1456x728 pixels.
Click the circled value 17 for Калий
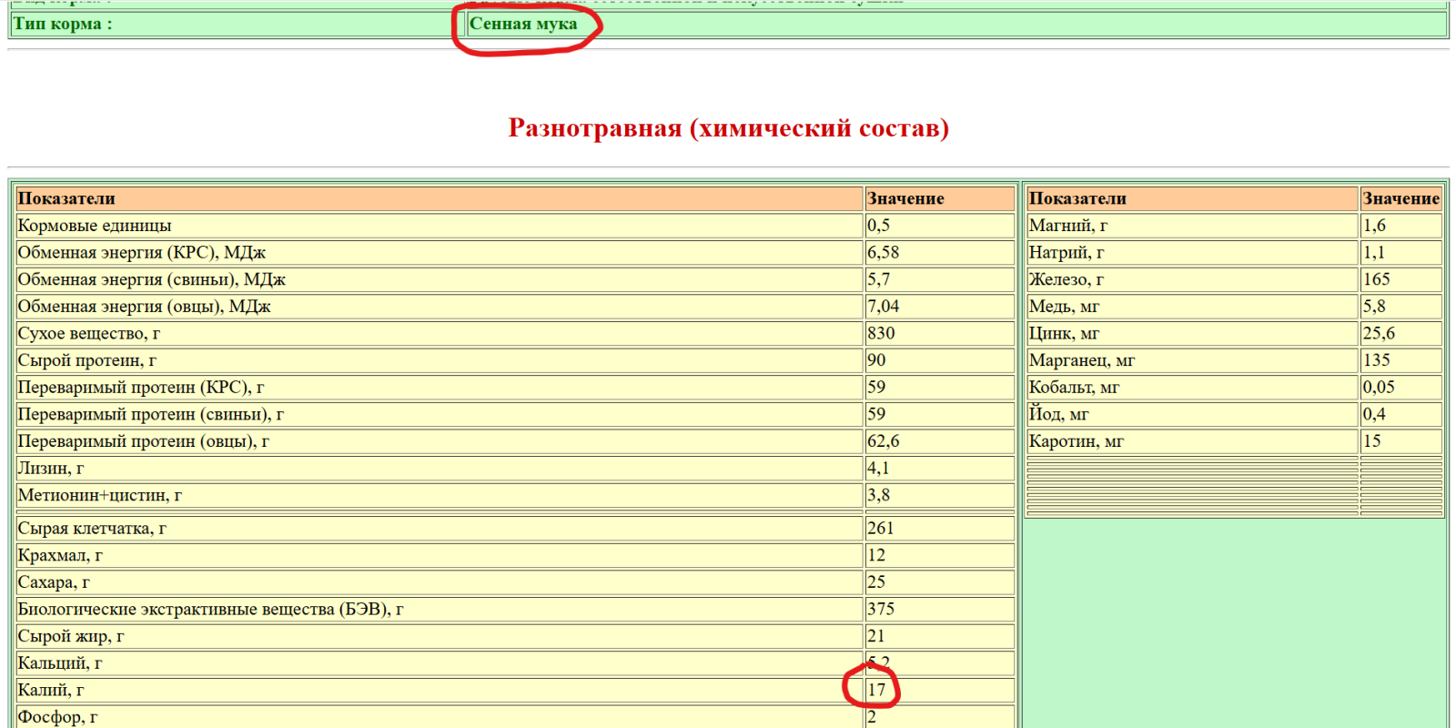point(875,690)
